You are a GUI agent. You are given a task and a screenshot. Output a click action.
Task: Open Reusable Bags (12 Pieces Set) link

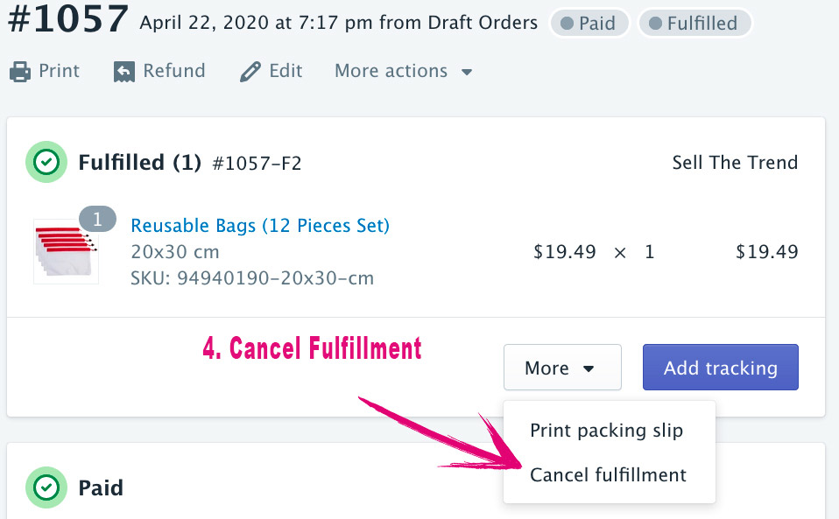click(x=260, y=226)
